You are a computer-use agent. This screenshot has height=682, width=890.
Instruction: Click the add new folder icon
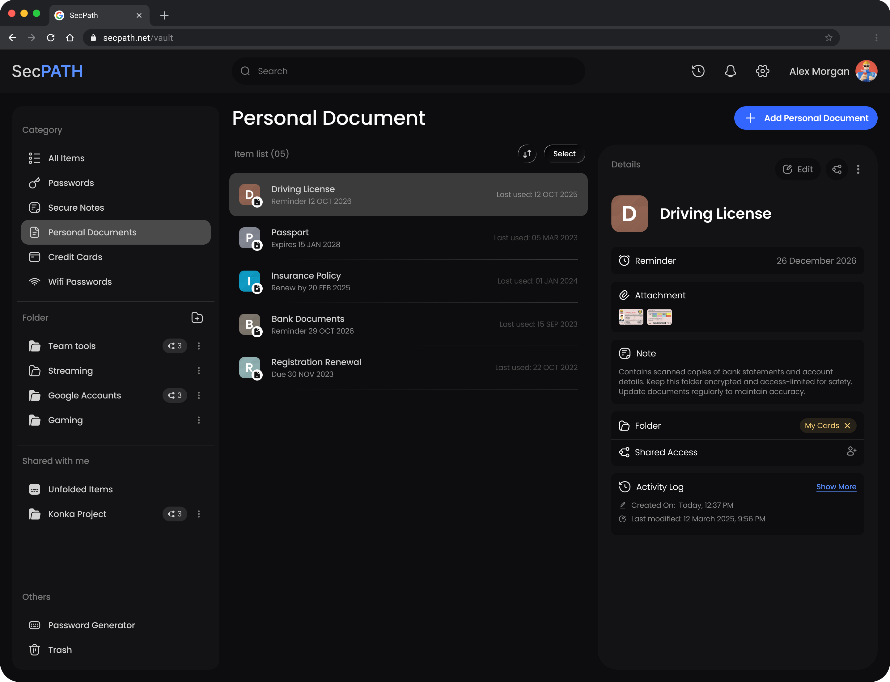coord(197,318)
